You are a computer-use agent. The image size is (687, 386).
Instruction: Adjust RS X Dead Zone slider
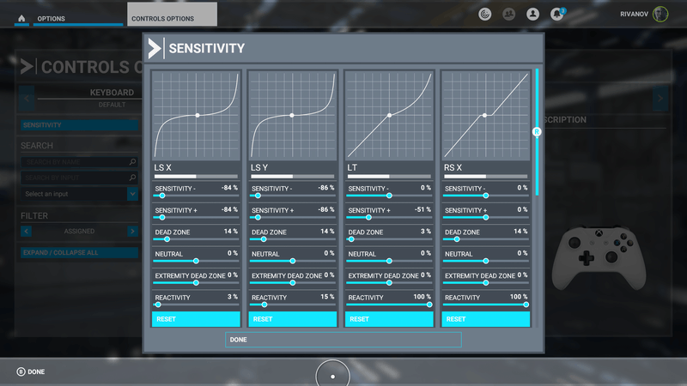(486, 239)
